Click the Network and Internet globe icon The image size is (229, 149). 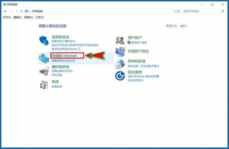(x=44, y=58)
